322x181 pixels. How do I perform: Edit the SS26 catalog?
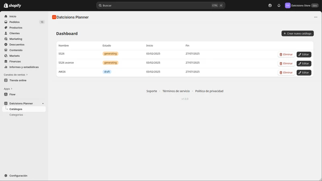click(x=304, y=54)
